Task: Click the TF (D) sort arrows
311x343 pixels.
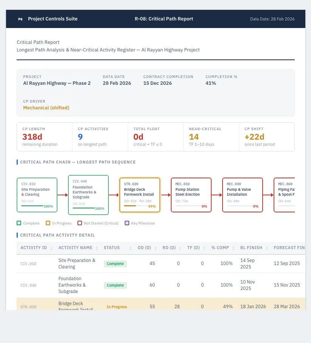Action: coord(204,248)
